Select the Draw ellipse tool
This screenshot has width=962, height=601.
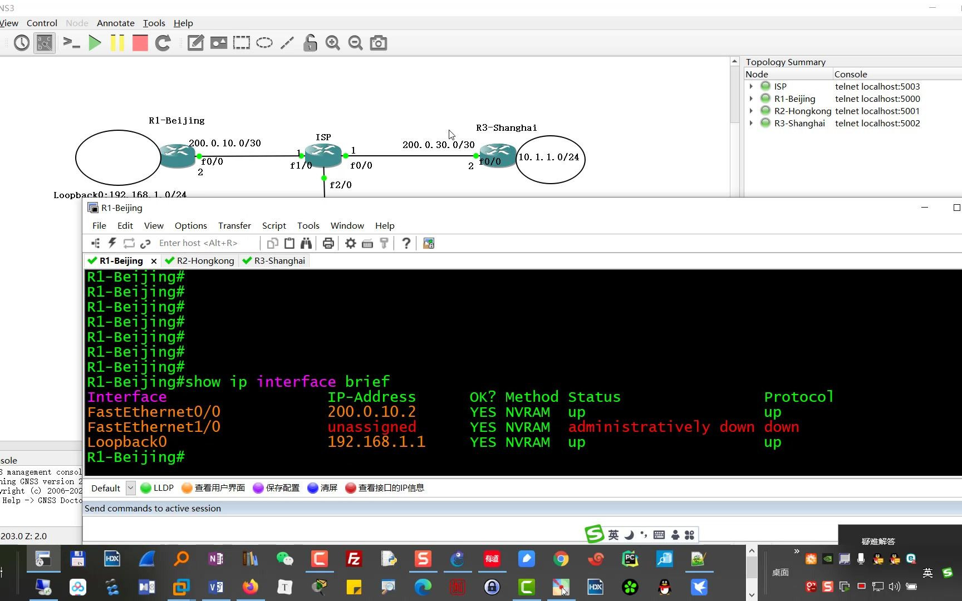264,43
